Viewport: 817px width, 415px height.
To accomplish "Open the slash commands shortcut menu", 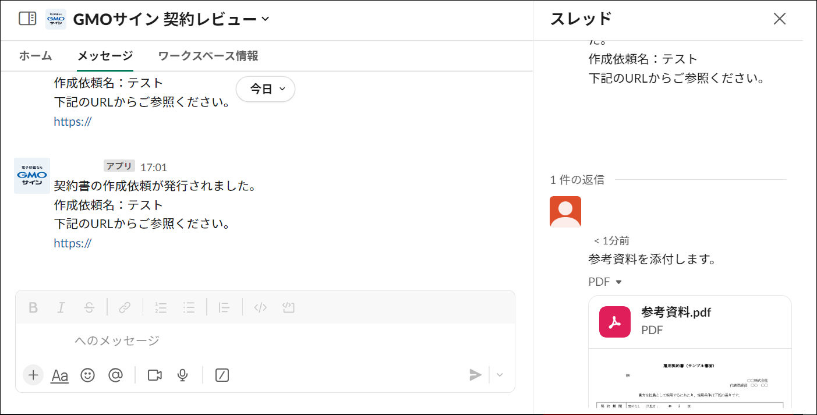I will pyautogui.click(x=221, y=375).
